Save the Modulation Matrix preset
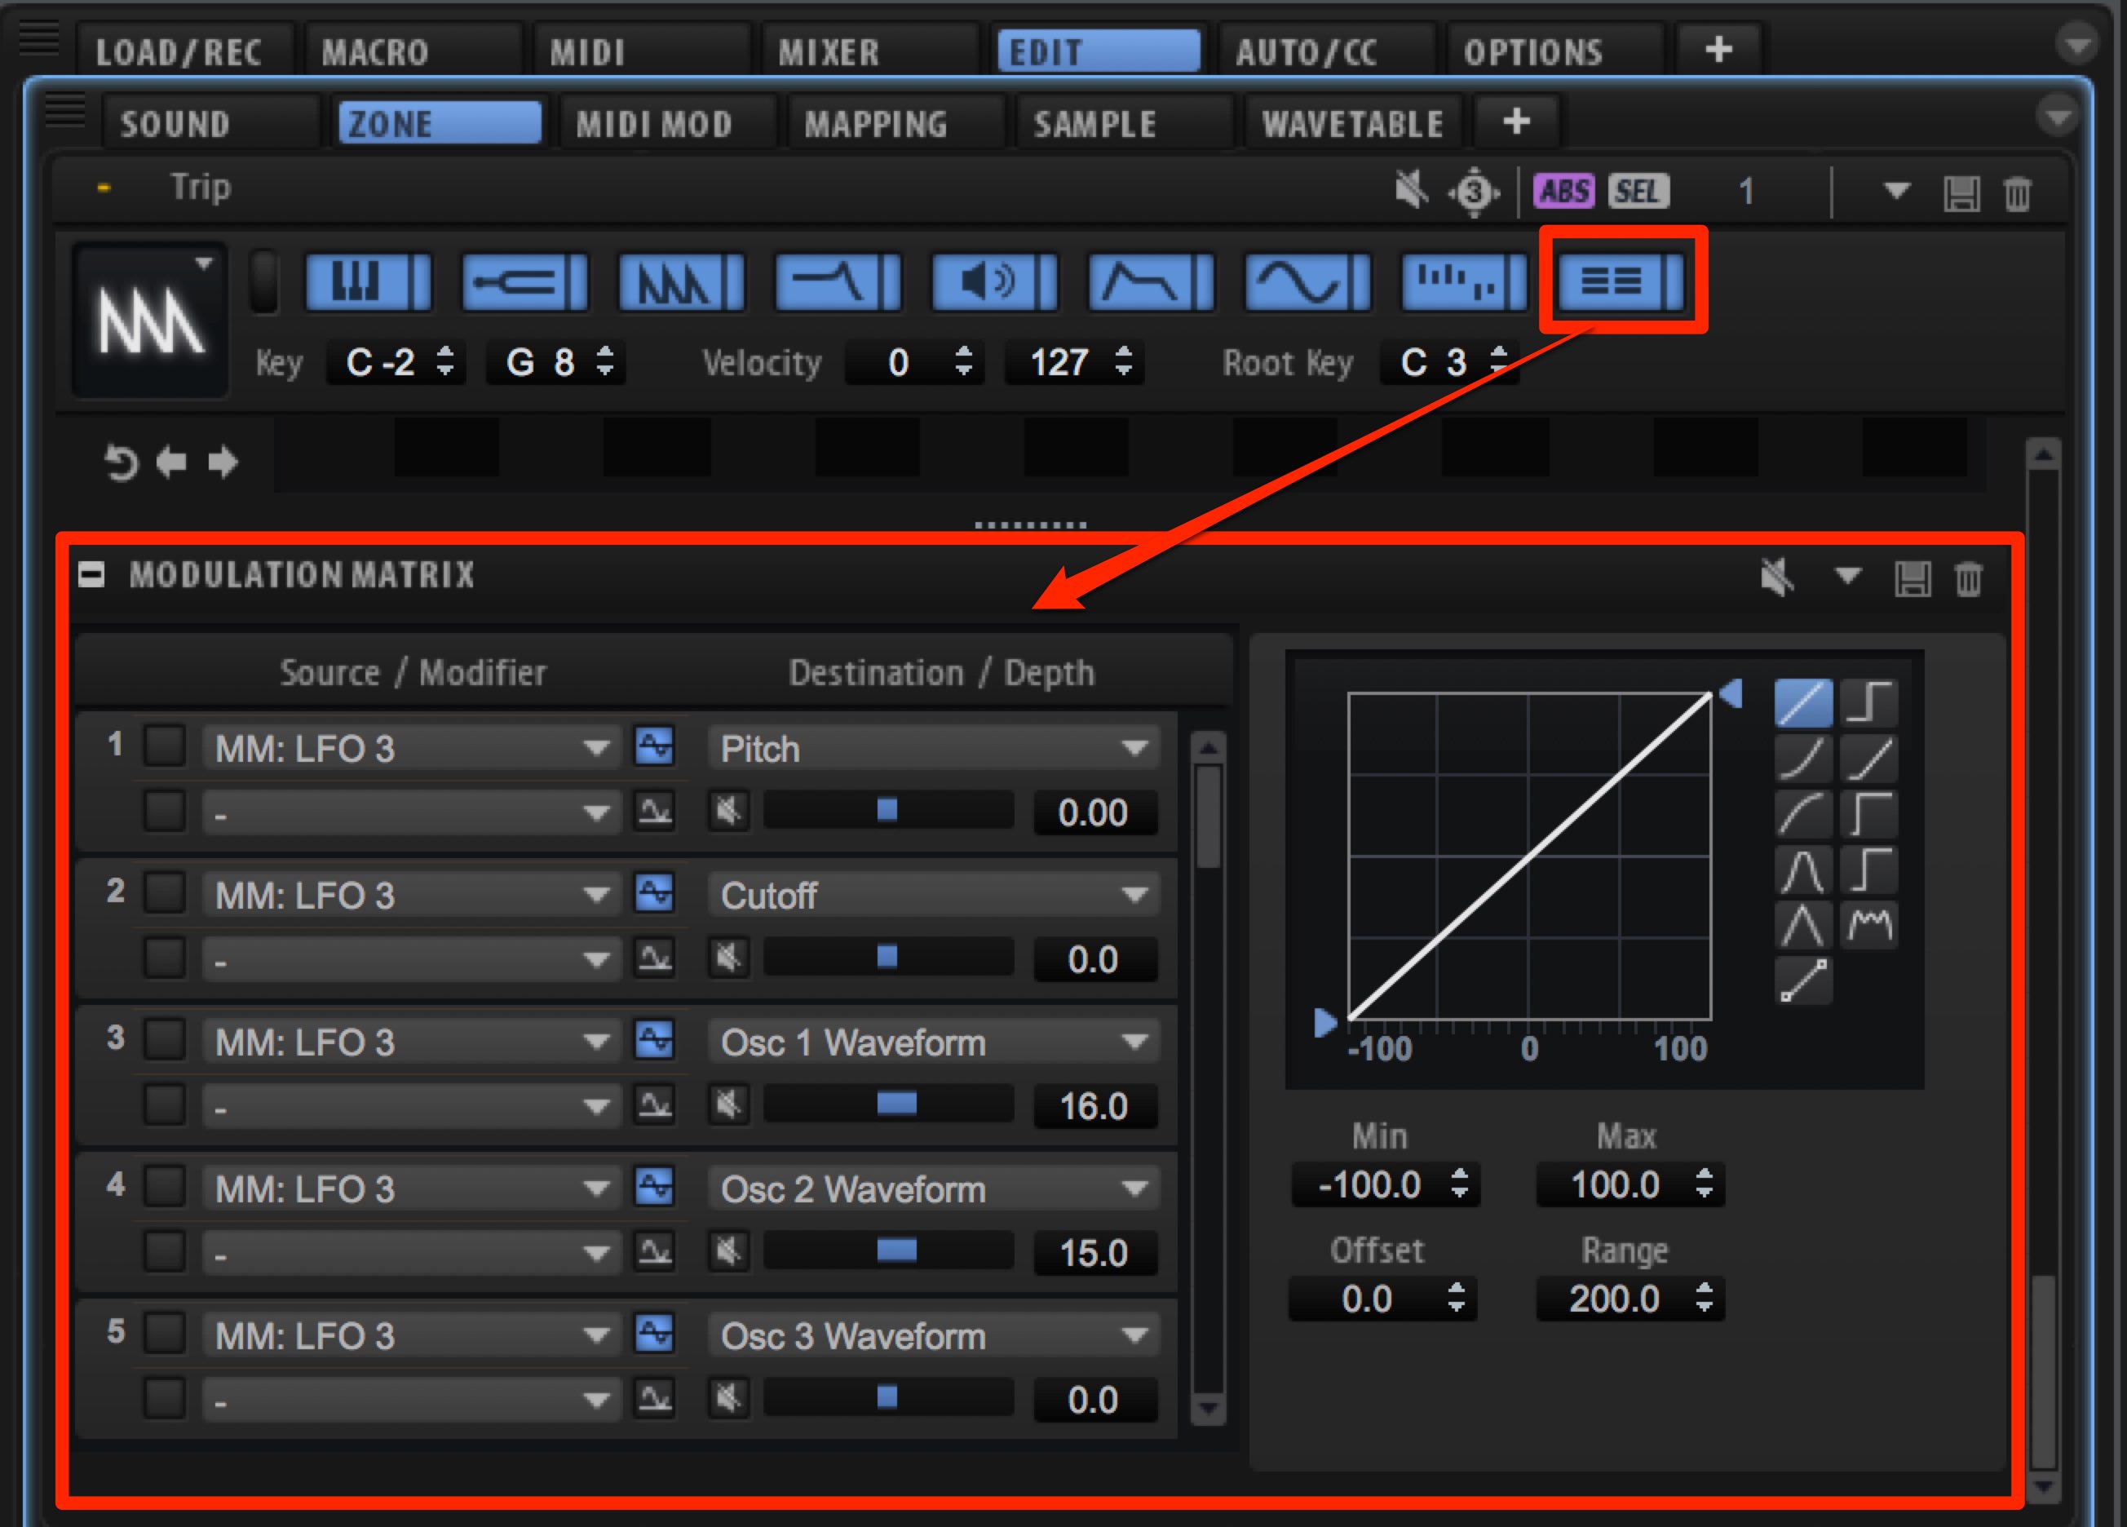The image size is (2127, 1527). tap(1913, 578)
